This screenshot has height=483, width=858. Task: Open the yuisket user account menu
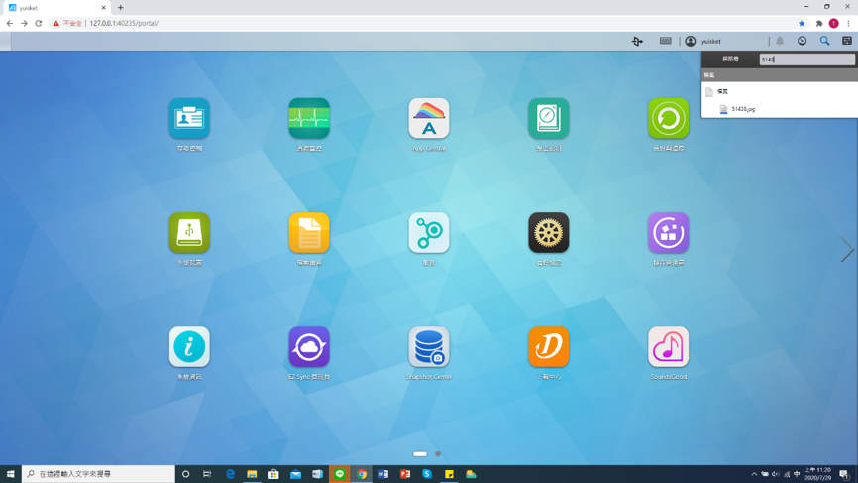pyautogui.click(x=704, y=41)
